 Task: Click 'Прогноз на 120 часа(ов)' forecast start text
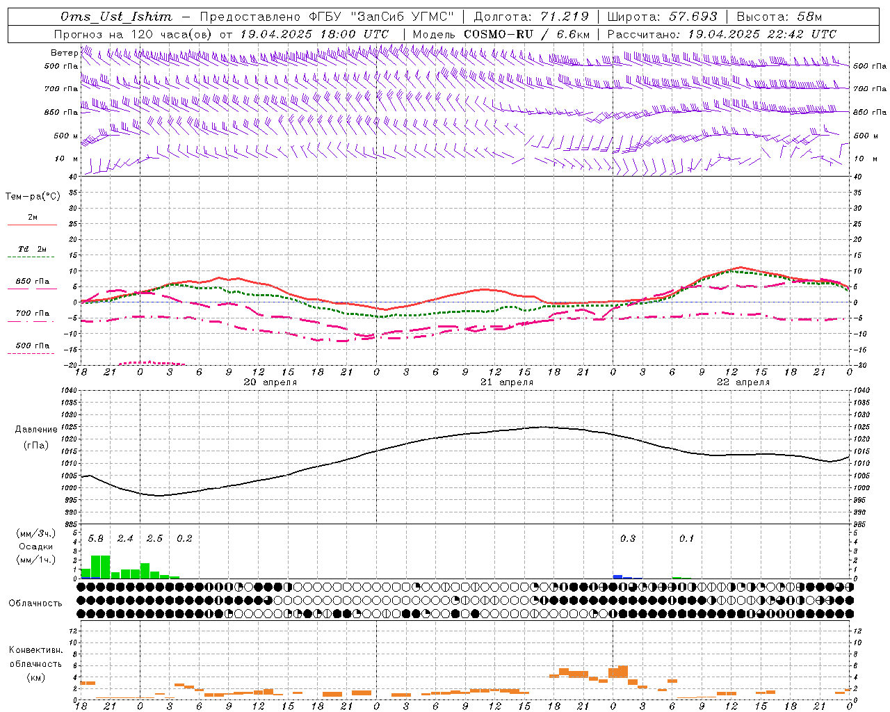click(134, 34)
